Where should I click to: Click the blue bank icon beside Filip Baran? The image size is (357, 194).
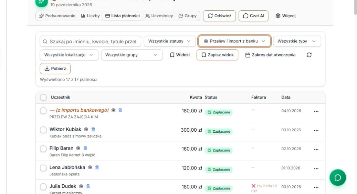(x=85, y=148)
